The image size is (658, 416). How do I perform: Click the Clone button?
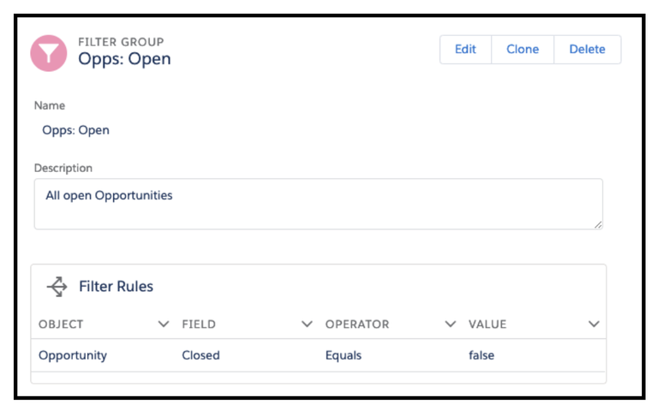coord(523,50)
